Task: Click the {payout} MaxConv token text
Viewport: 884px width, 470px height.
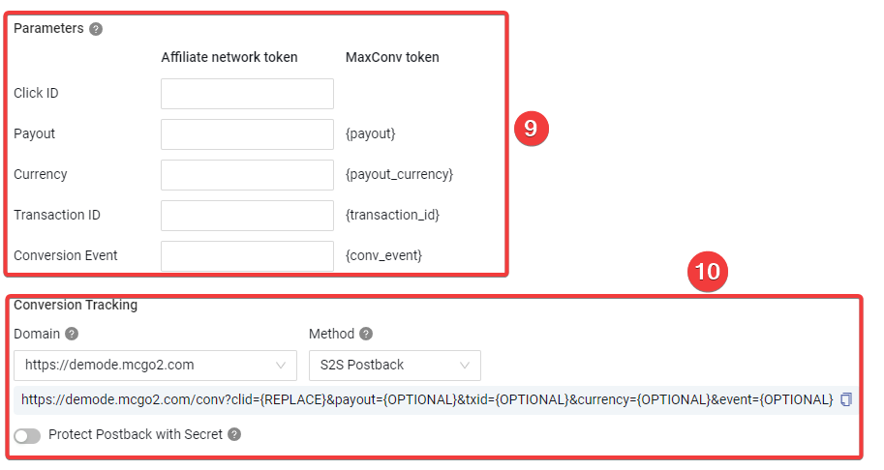Action: [x=371, y=134]
